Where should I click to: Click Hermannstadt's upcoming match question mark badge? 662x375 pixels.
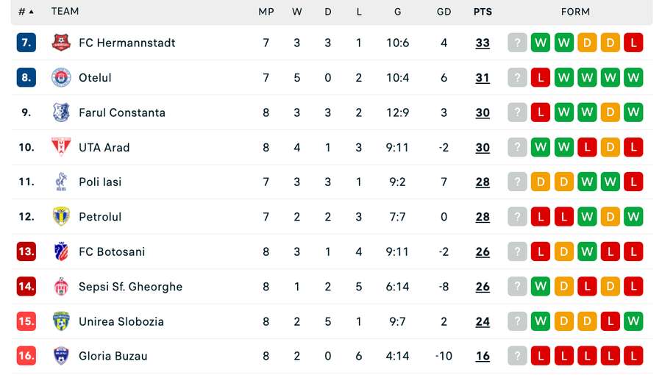click(517, 43)
